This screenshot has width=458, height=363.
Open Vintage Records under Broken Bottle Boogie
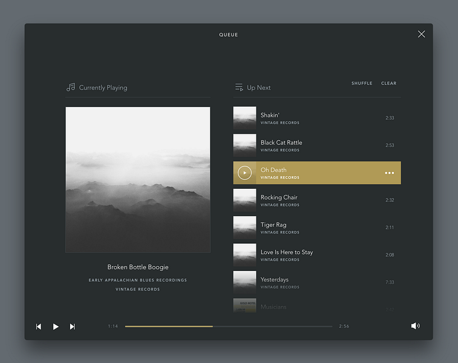point(138,289)
